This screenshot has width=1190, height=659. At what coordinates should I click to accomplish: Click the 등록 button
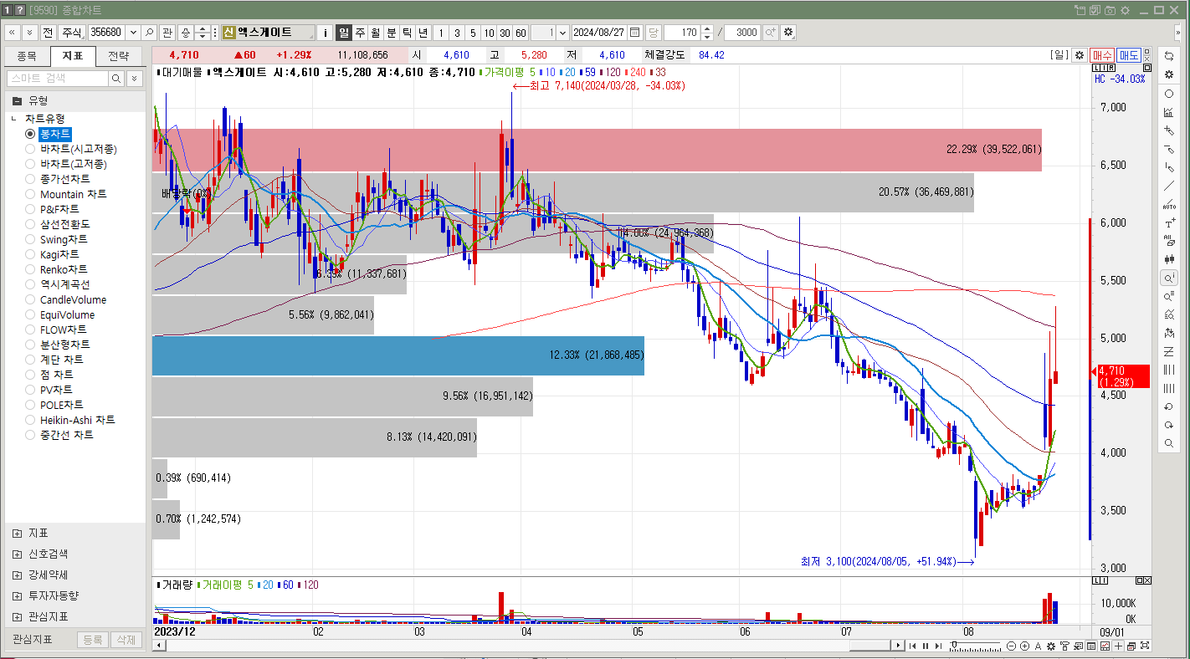point(92,639)
